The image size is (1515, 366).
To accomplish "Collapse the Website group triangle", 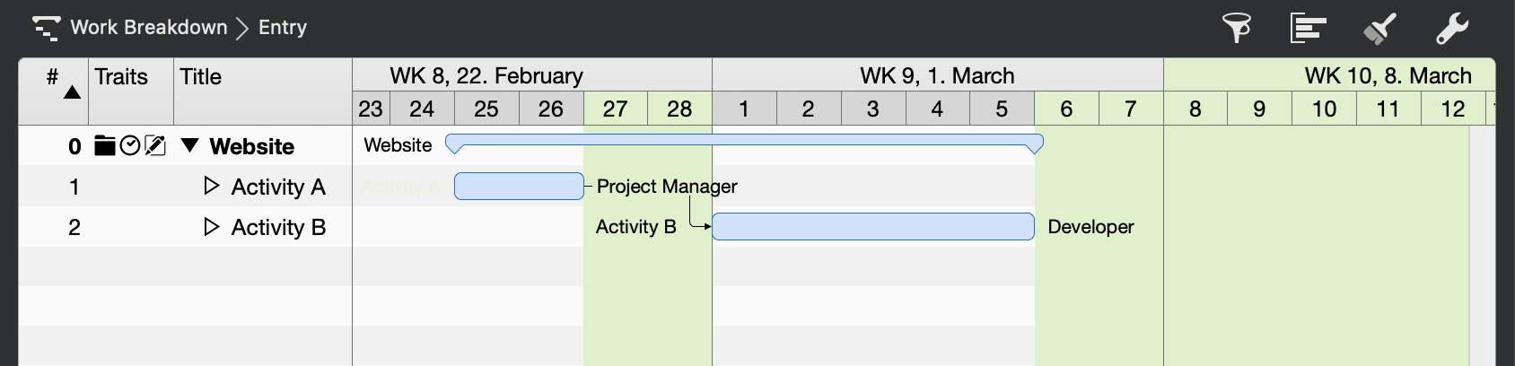I will coord(189,145).
